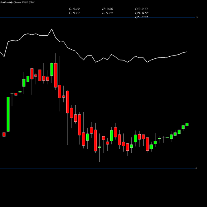Screen dimensions: 207x207
Task: Click the tallest green candlestick near the left edge
Action: click(8, 114)
